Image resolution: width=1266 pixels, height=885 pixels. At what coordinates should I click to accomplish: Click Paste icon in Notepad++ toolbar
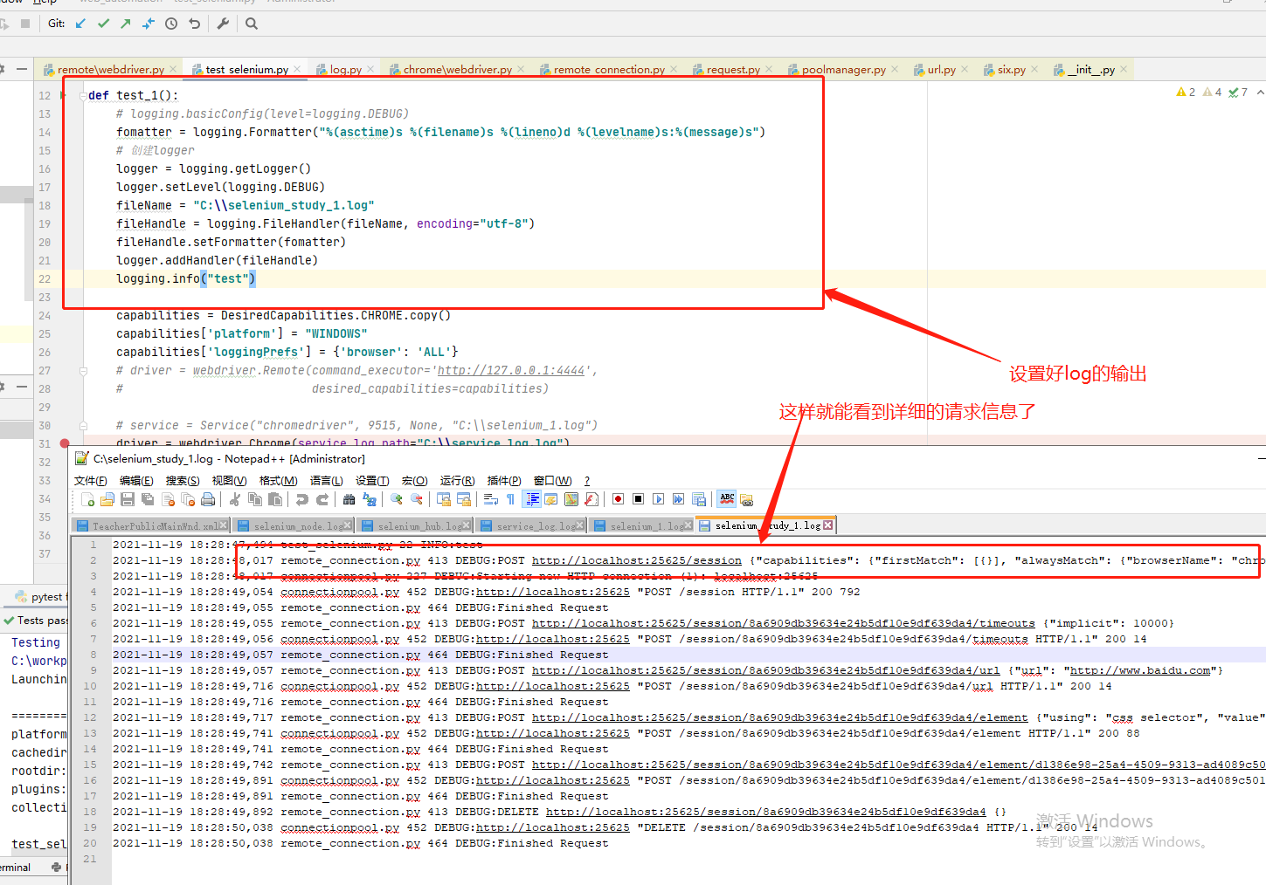click(275, 499)
